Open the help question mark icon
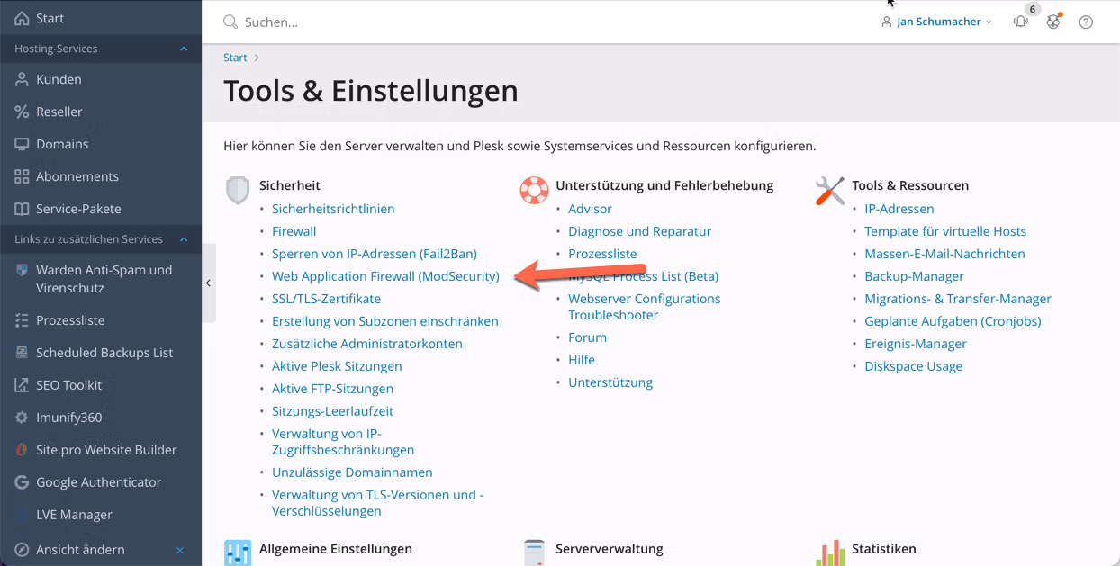 click(1086, 22)
